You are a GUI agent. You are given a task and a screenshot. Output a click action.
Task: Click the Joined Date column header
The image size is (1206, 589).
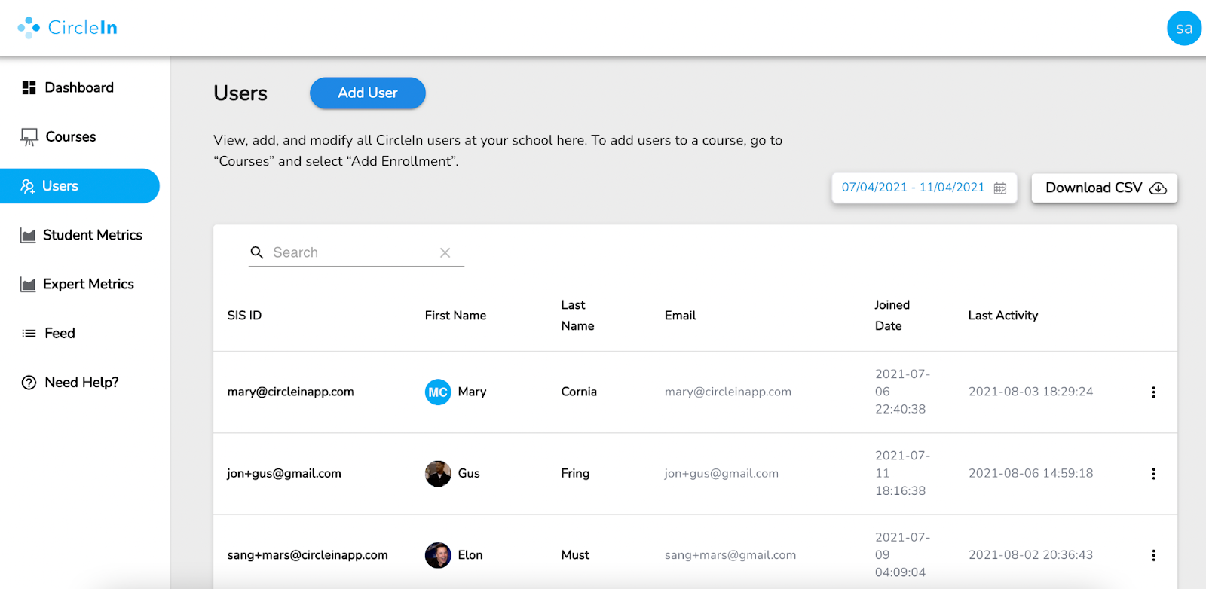(x=892, y=316)
